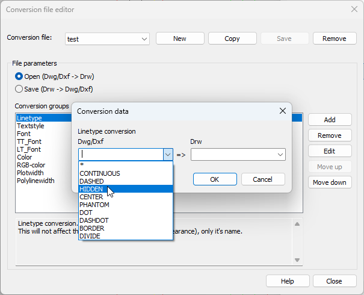Viewport: 364px width, 295px height.
Task: Select the DASHDOT linetype option
Action: coord(94,220)
